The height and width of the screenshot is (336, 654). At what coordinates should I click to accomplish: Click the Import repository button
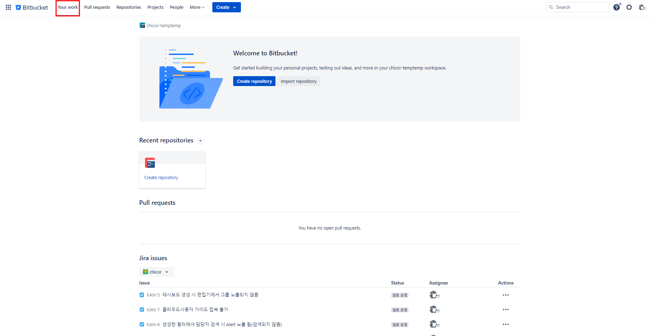pos(298,81)
